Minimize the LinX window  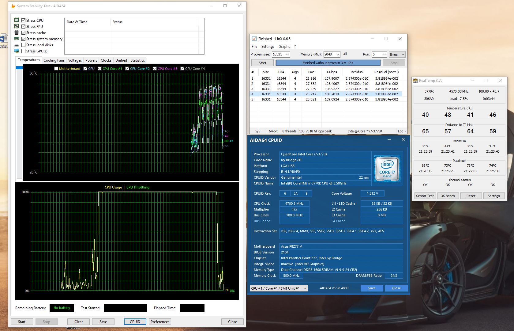(x=372, y=39)
